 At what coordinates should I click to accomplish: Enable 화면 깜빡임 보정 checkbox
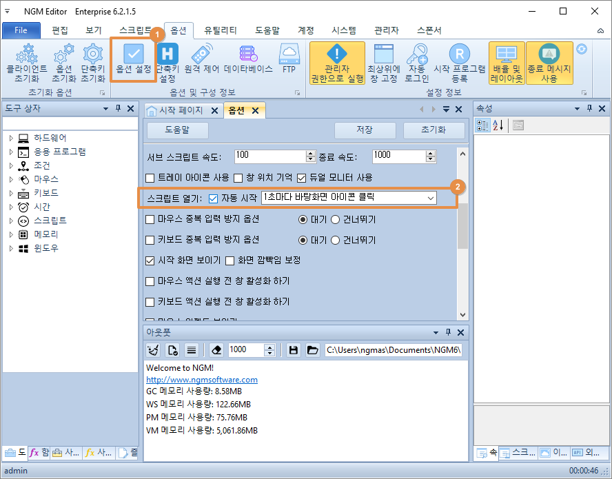tap(230, 261)
